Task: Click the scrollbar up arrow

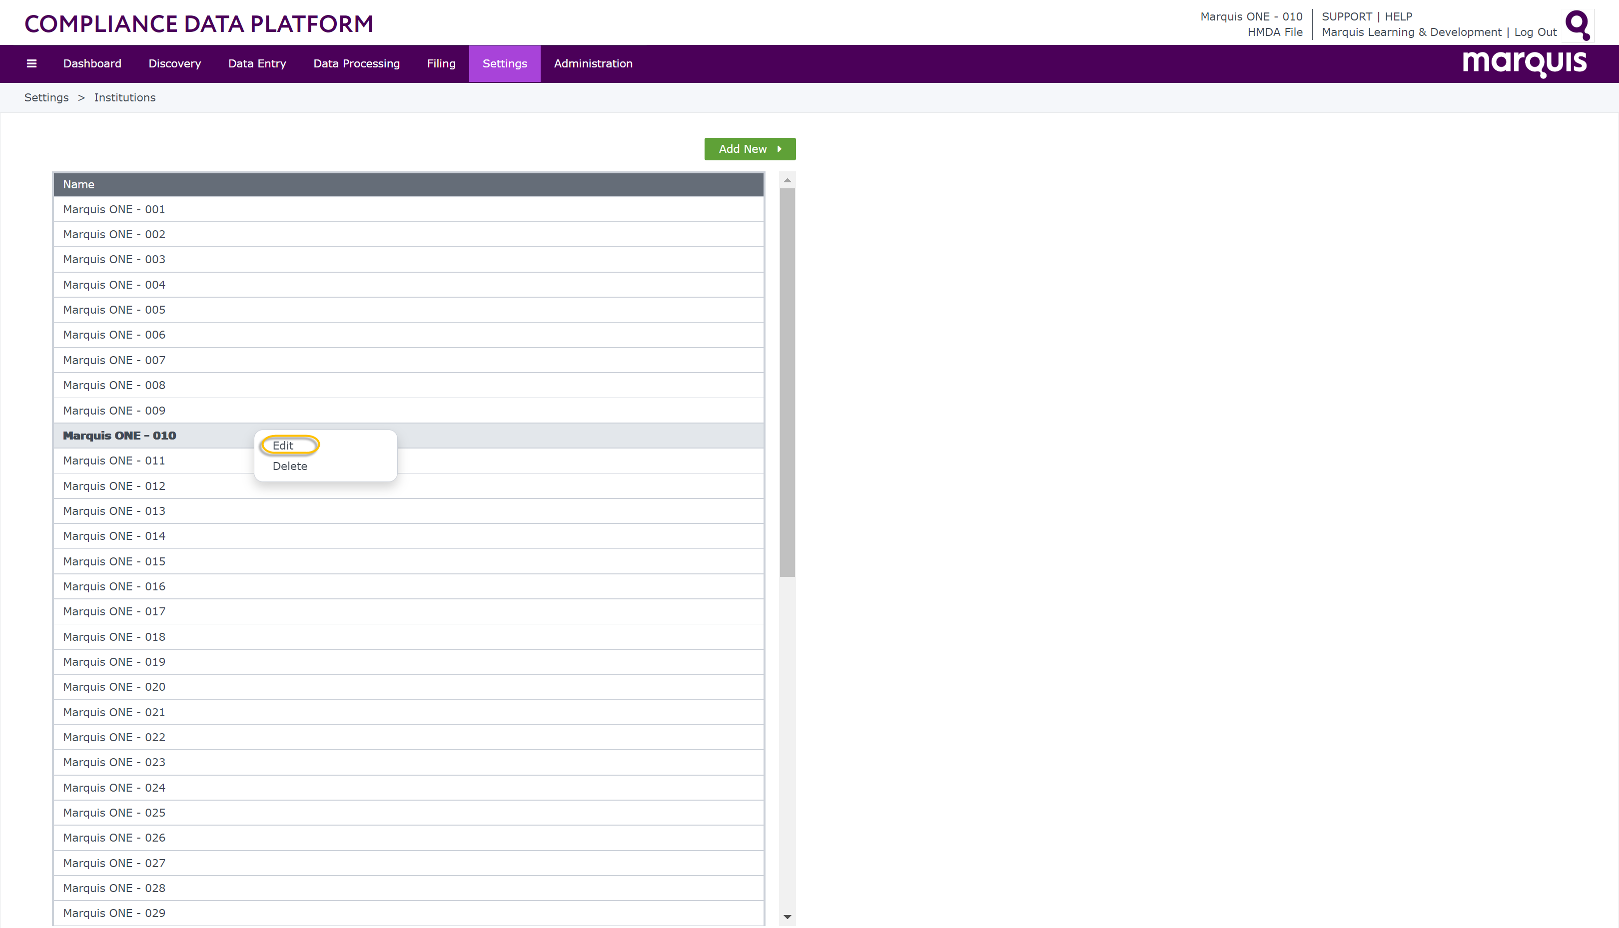Action: point(788,180)
